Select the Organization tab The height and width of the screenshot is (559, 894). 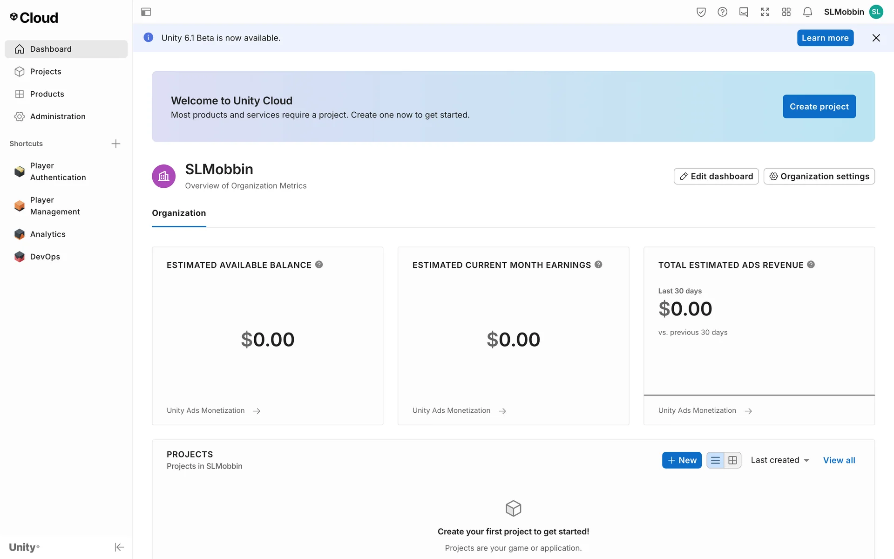[x=179, y=213]
